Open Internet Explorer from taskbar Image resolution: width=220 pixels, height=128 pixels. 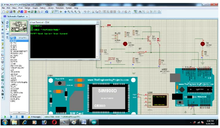25,122
